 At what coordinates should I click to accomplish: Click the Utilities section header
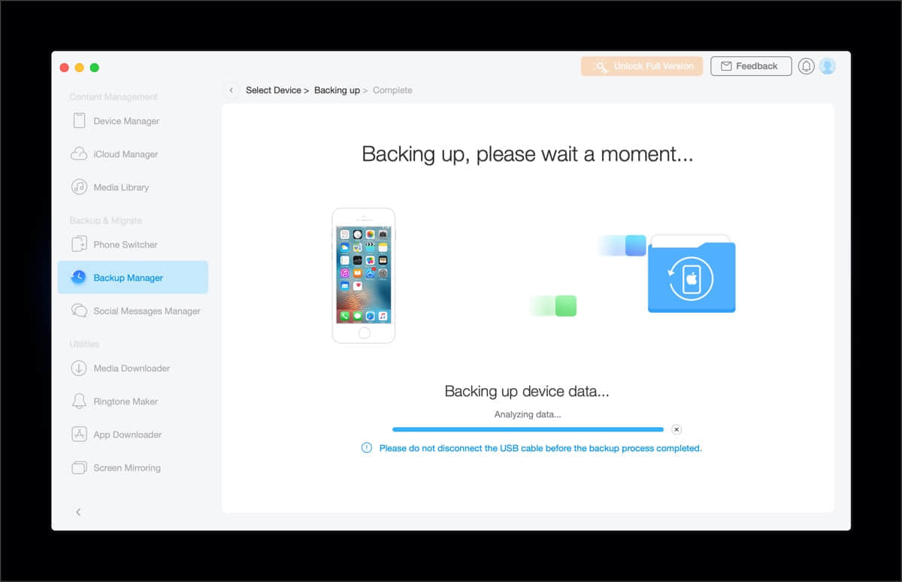coord(84,344)
